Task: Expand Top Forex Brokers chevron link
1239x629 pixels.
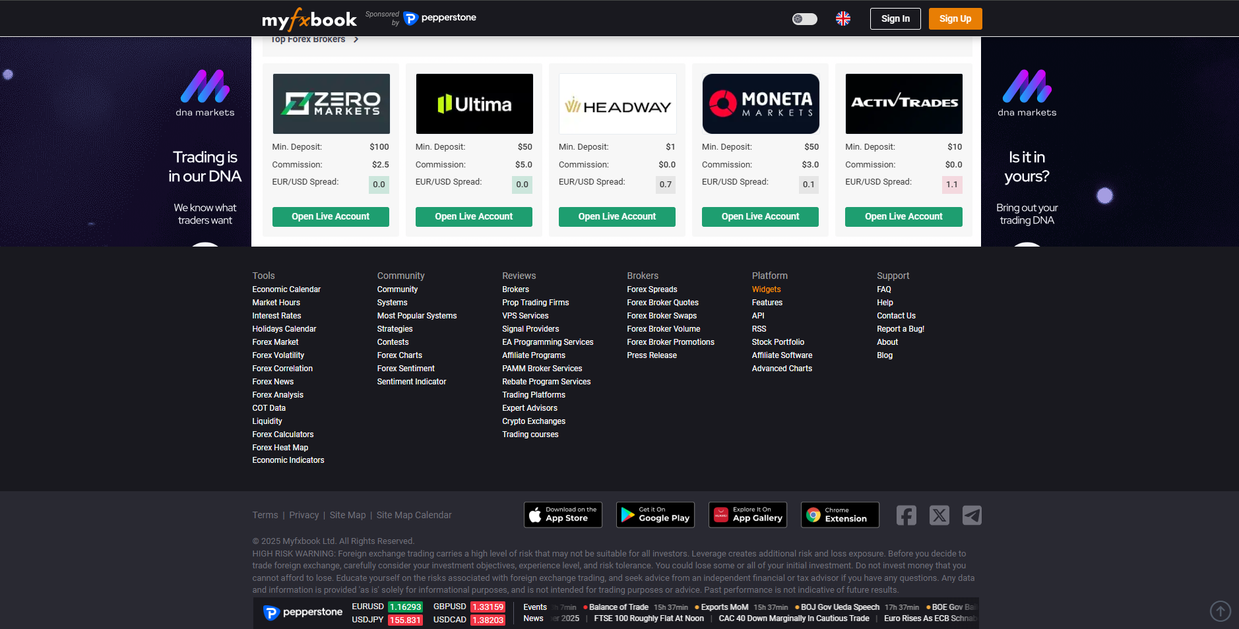Action: click(x=356, y=40)
